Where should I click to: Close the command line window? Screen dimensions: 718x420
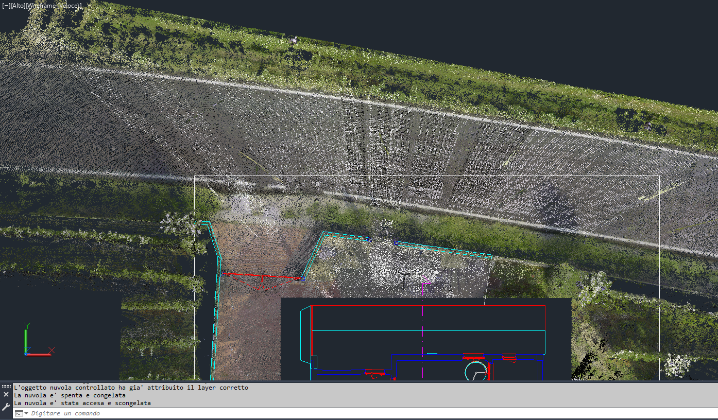point(6,394)
